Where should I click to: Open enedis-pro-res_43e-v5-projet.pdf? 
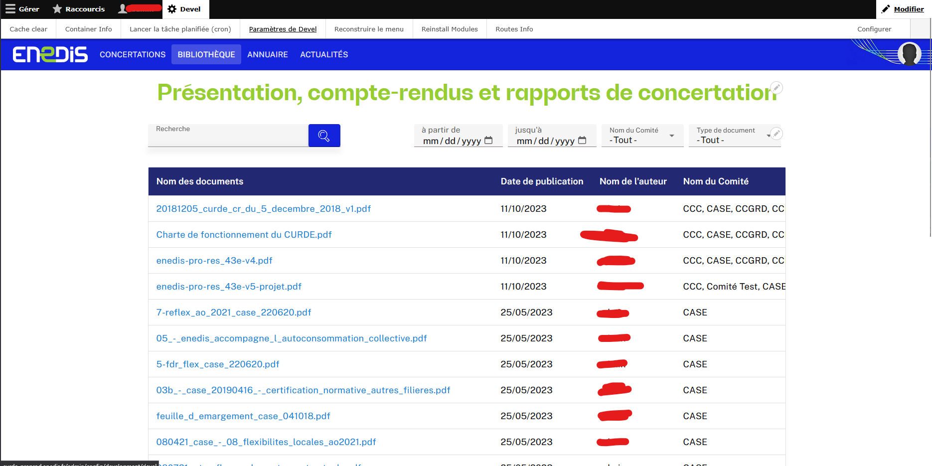click(x=229, y=287)
